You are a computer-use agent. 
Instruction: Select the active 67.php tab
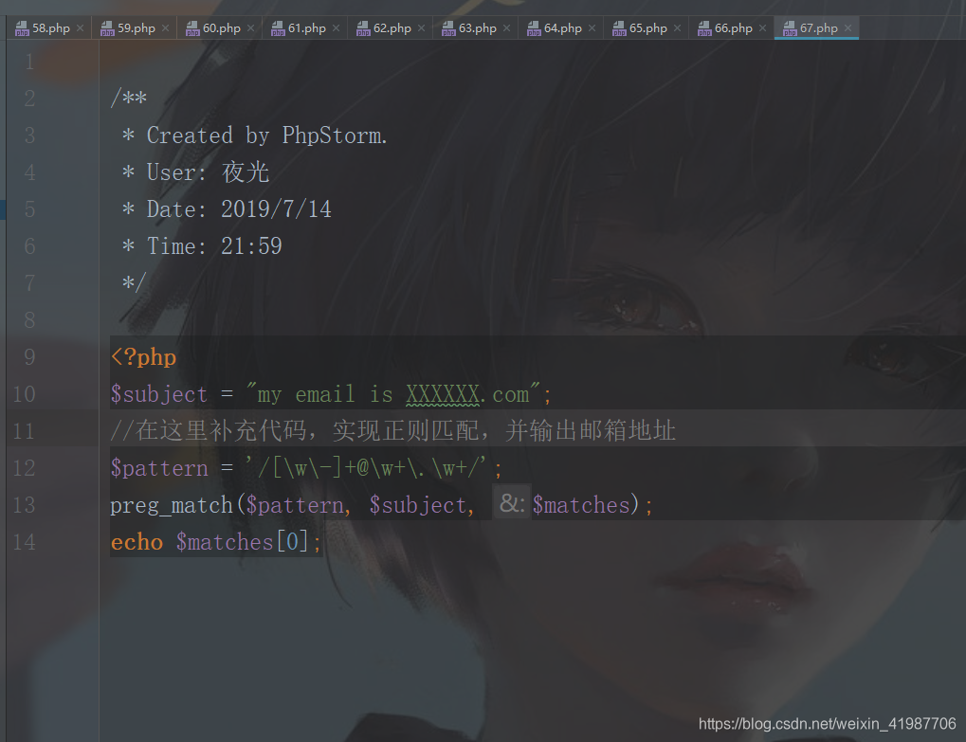pos(818,28)
